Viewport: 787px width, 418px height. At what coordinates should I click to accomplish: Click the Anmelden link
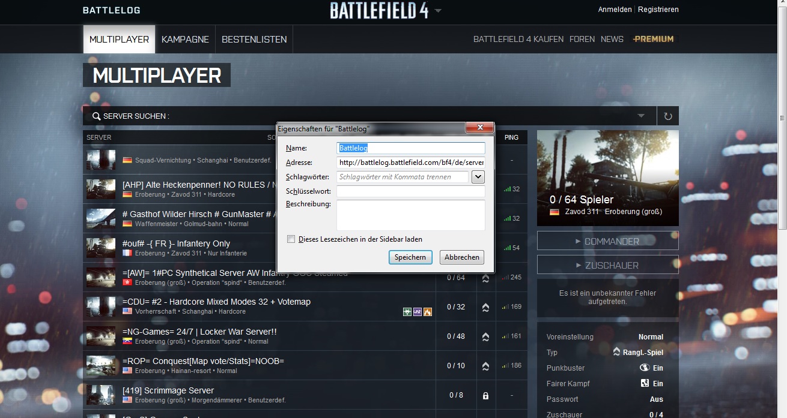tap(615, 10)
